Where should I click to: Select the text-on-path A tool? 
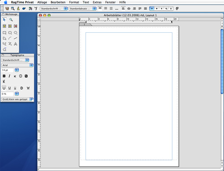click(16, 44)
